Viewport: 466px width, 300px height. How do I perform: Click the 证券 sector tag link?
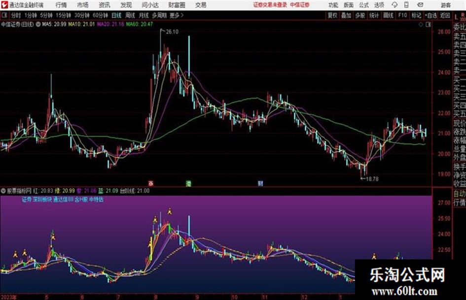[27, 200]
